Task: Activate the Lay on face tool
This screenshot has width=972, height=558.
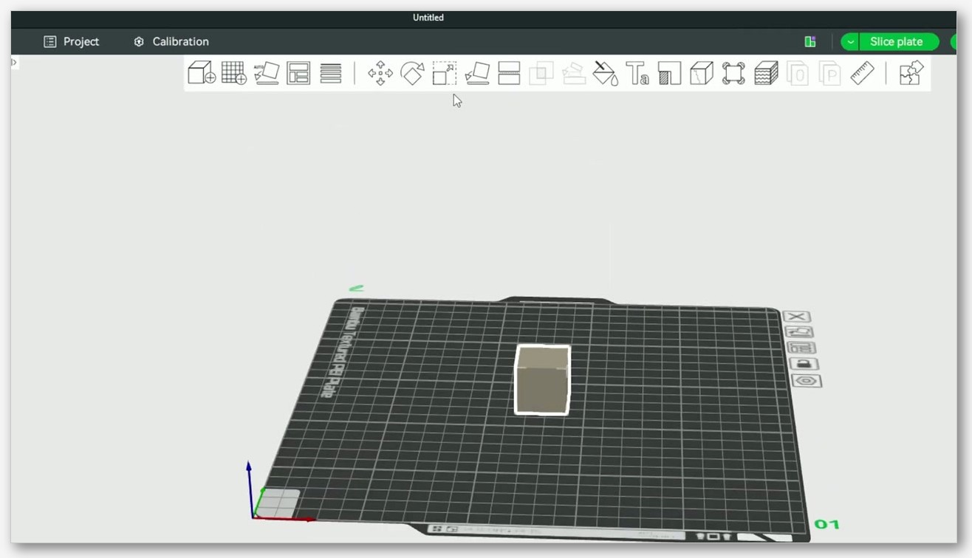Action: [477, 73]
